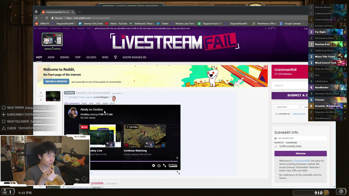Click Grumble, Worldshaker in the deck tracker
Viewport: 349px width, 196px height.
328,106
